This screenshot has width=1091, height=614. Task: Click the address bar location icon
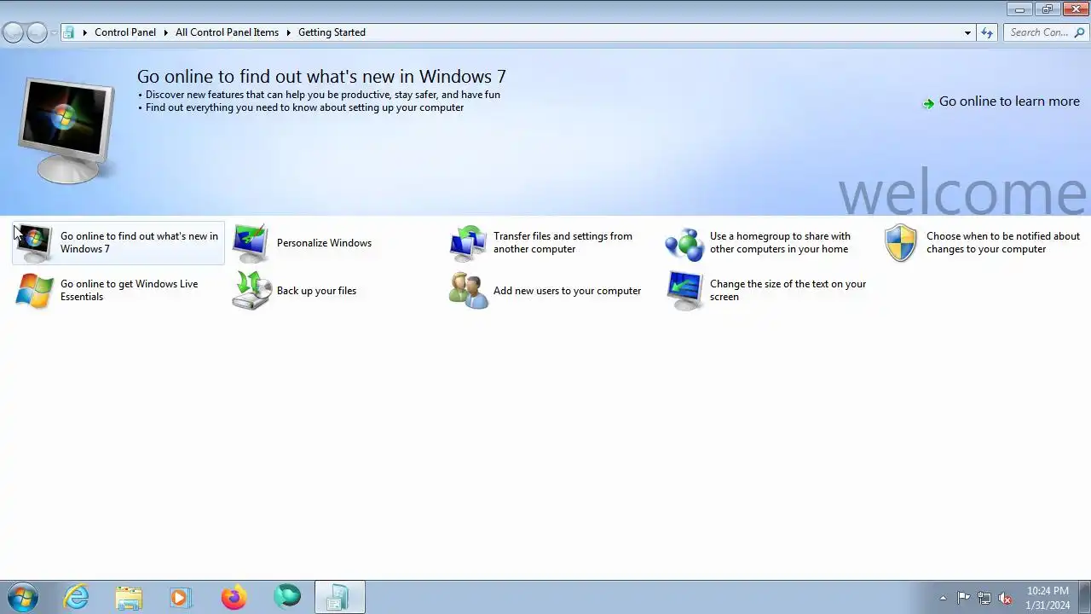coord(69,32)
